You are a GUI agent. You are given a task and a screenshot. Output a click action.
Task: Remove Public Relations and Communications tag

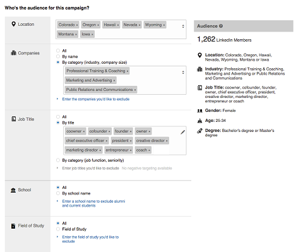pos(135,90)
